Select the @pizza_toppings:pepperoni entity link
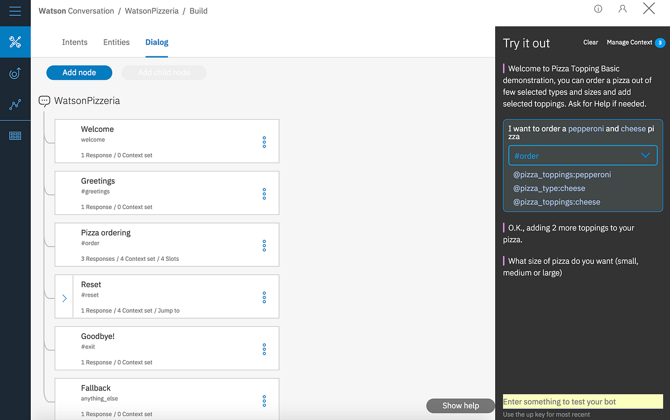The image size is (670, 420). pyautogui.click(x=562, y=175)
